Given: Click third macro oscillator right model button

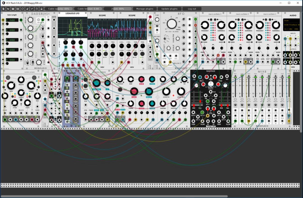Looking at the screenshot, I should click(270, 20).
